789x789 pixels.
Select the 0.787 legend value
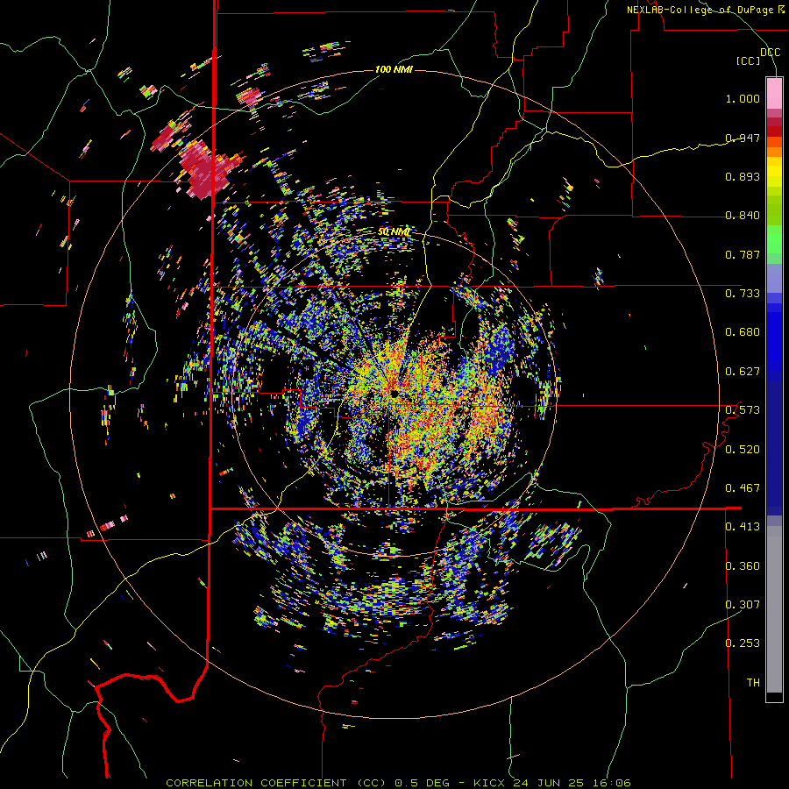tap(743, 254)
